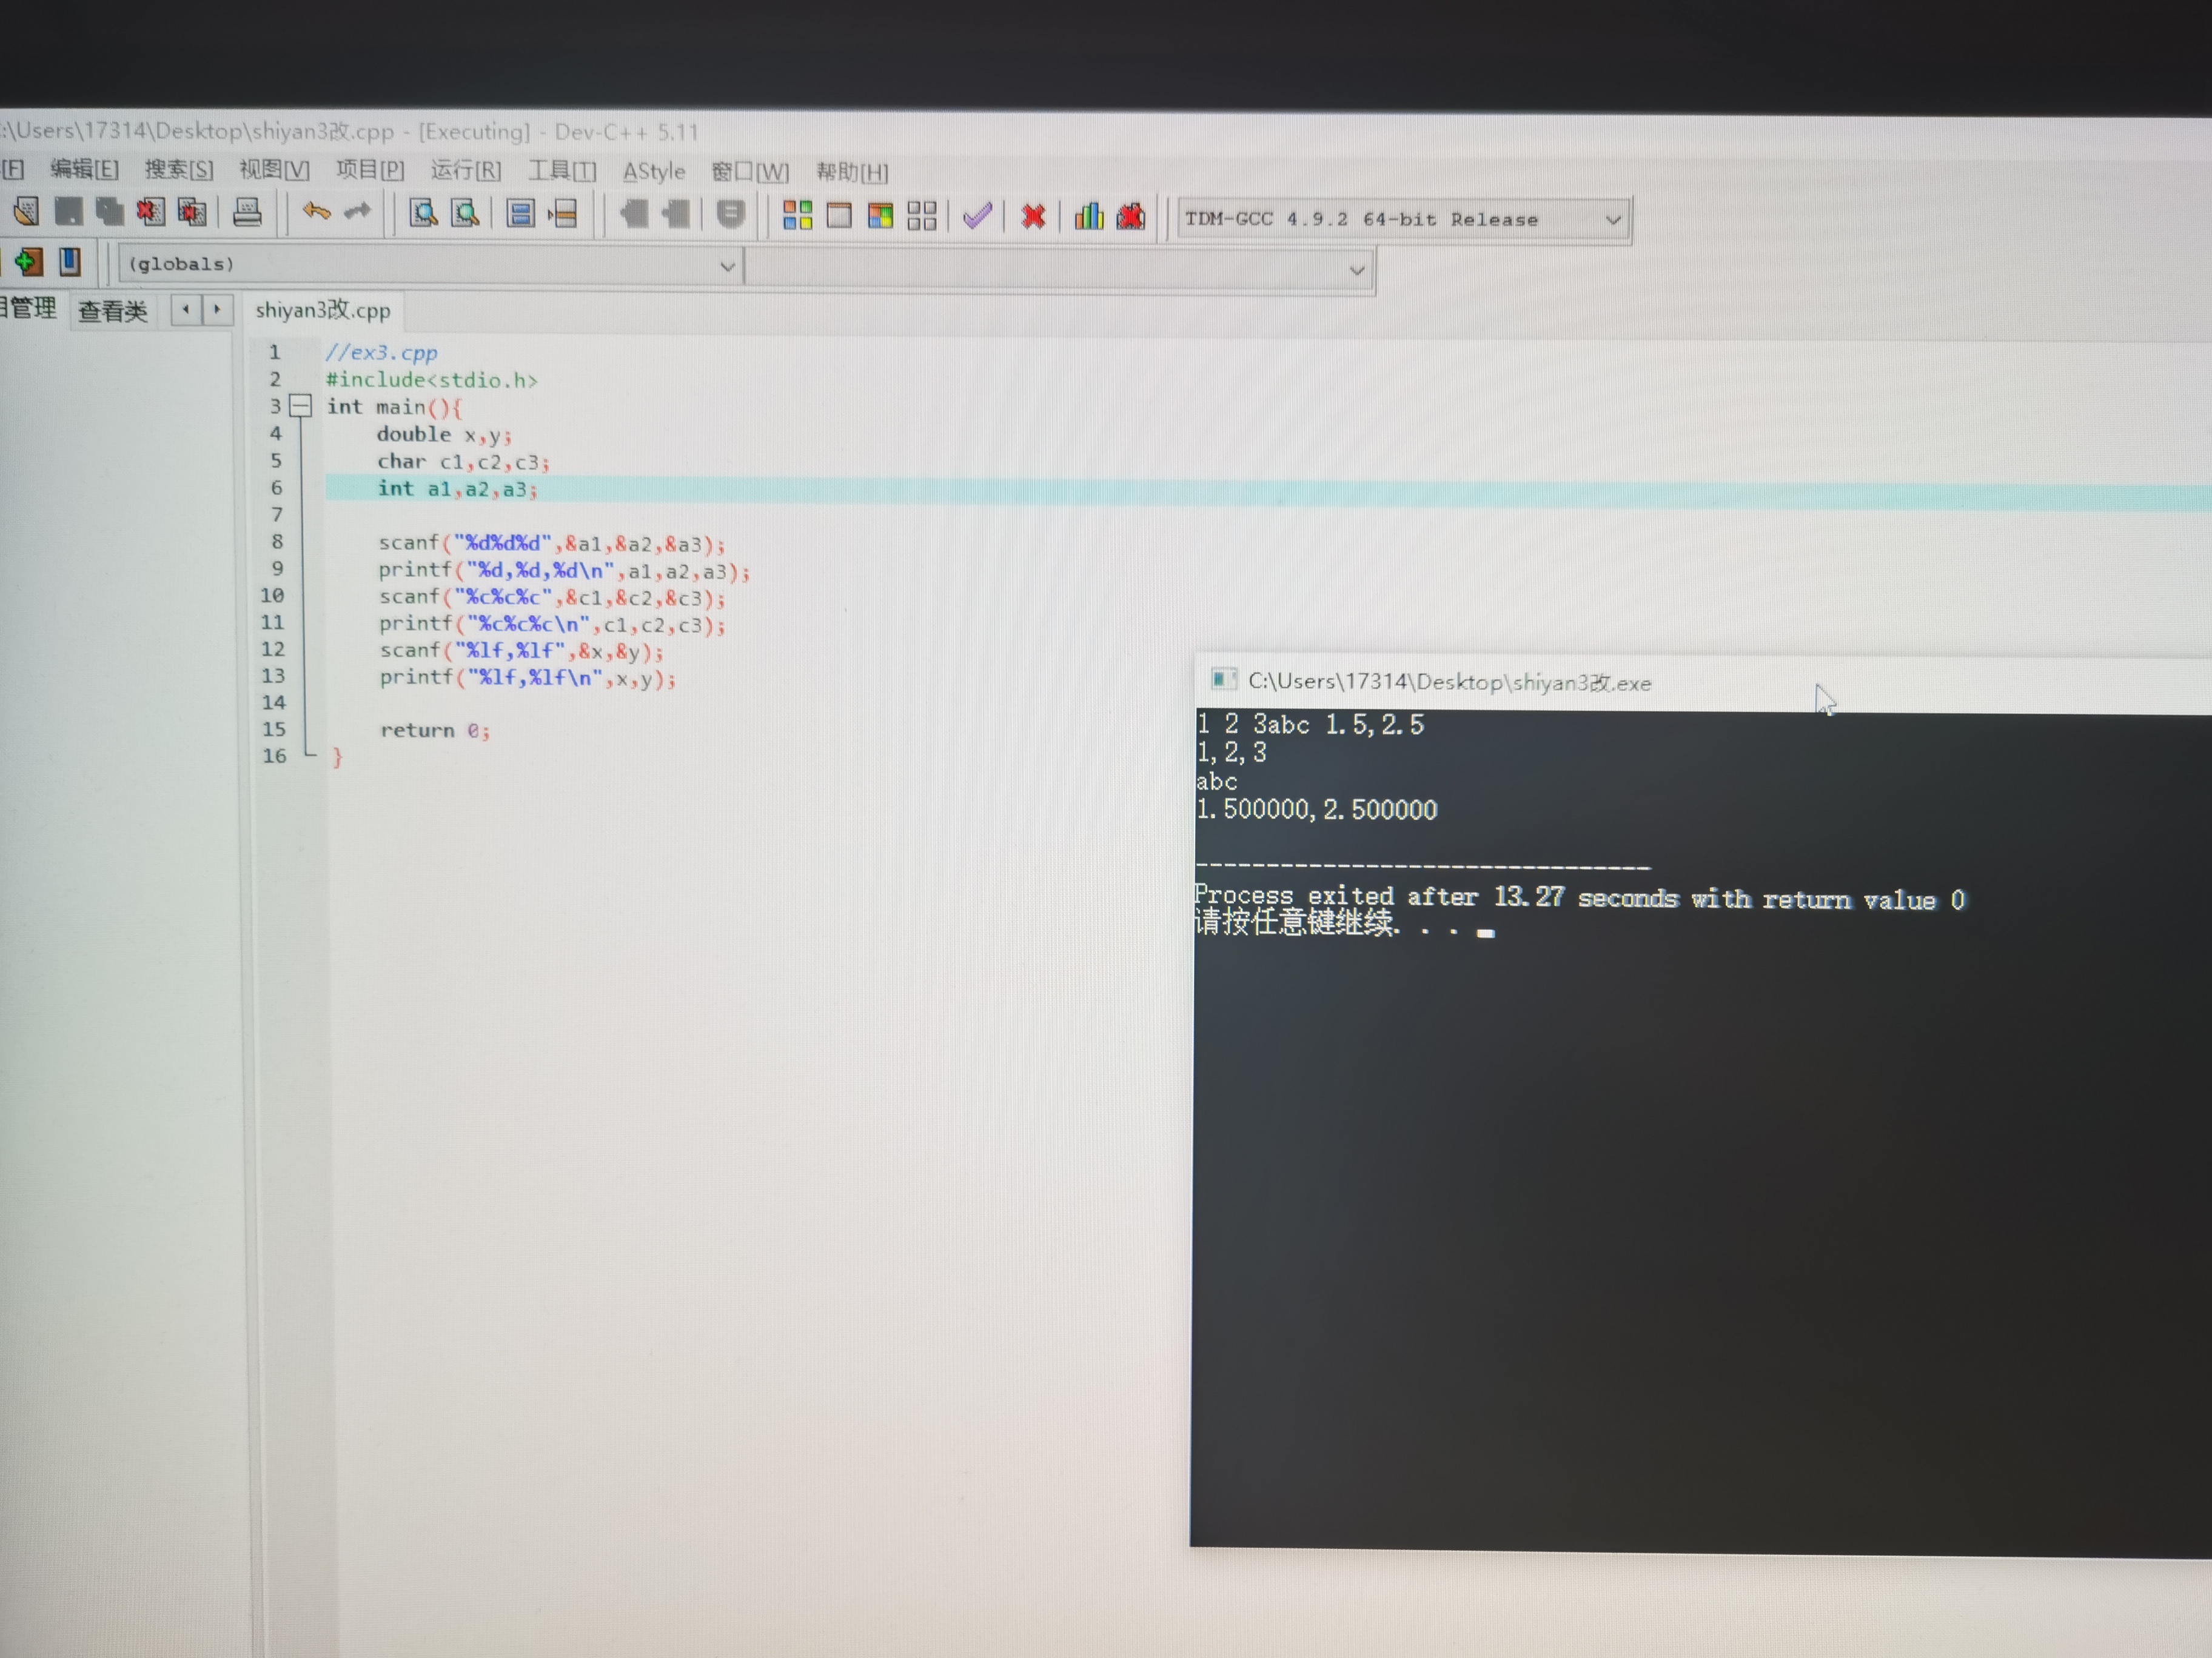Open the 运行[R] menu

tap(465, 171)
